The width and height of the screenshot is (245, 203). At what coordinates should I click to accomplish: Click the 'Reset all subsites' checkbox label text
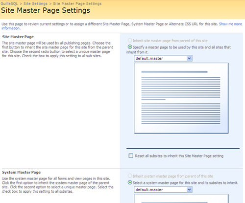click(x=179, y=156)
